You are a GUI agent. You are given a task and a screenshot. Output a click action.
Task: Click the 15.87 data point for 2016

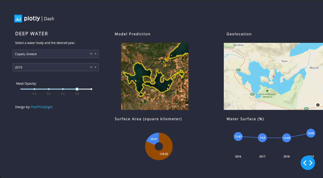tap(238, 136)
